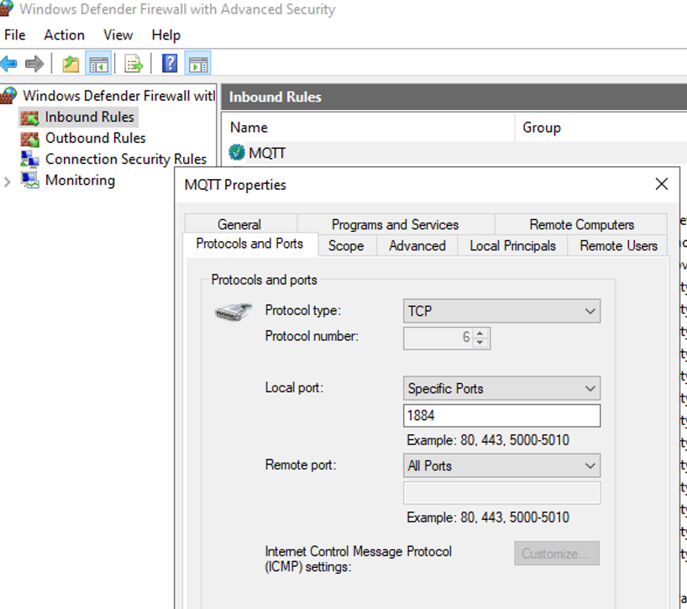This screenshot has height=609, width=687.
Task: Click the Export List toolbar icon
Action: [x=134, y=64]
